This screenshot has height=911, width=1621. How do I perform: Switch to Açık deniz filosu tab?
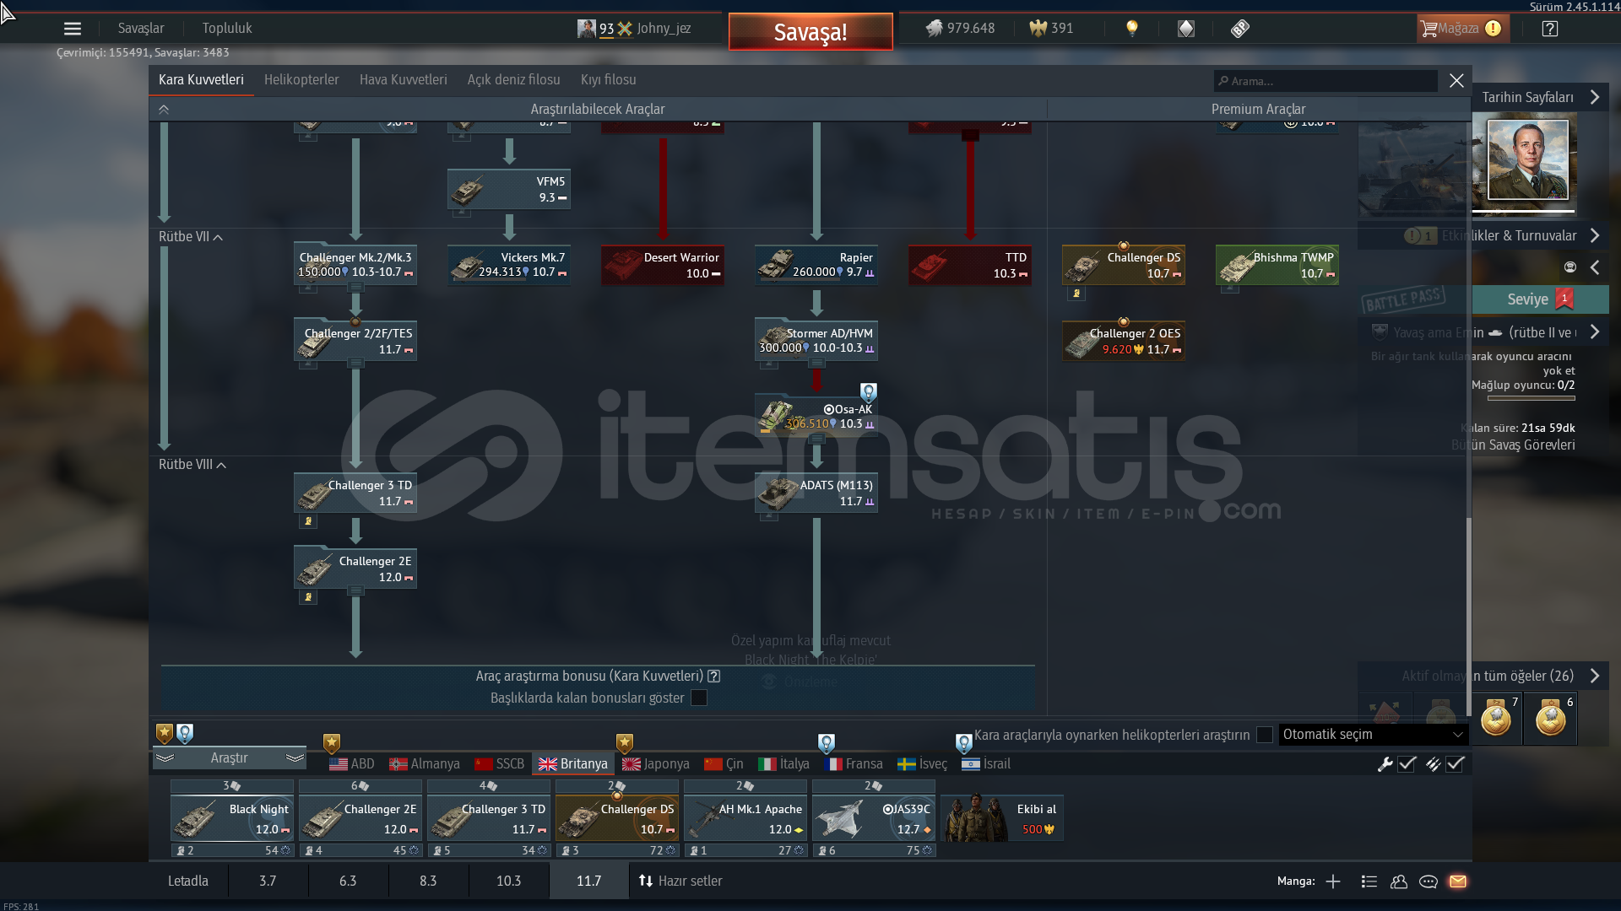514,80
